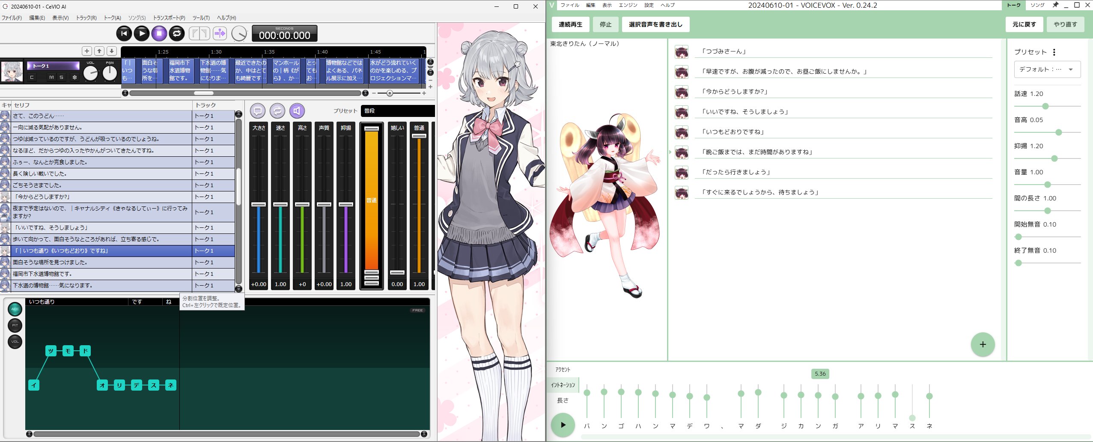The height and width of the screenshot is (442, 1093).
Task: Move the track up with the up-arrow icon
Action: [x=99, y=51]
